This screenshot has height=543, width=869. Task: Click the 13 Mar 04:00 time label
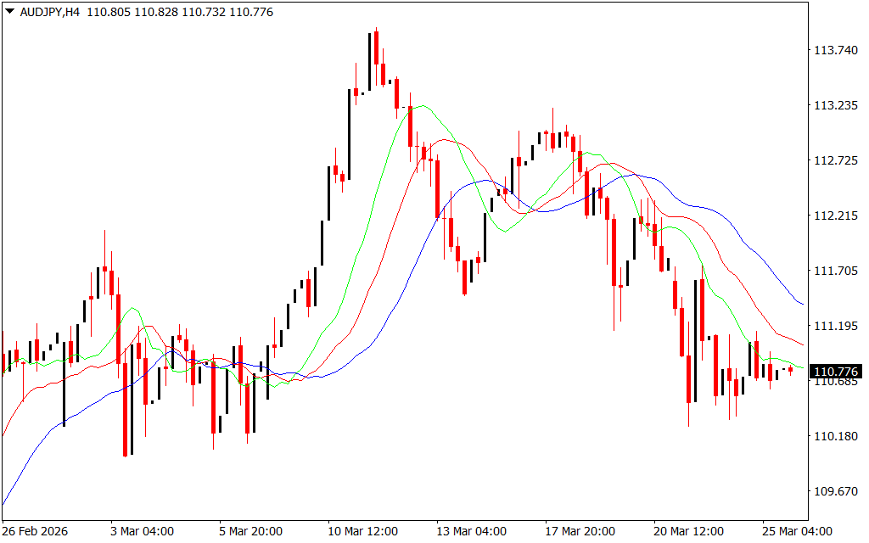click(472, 531)
